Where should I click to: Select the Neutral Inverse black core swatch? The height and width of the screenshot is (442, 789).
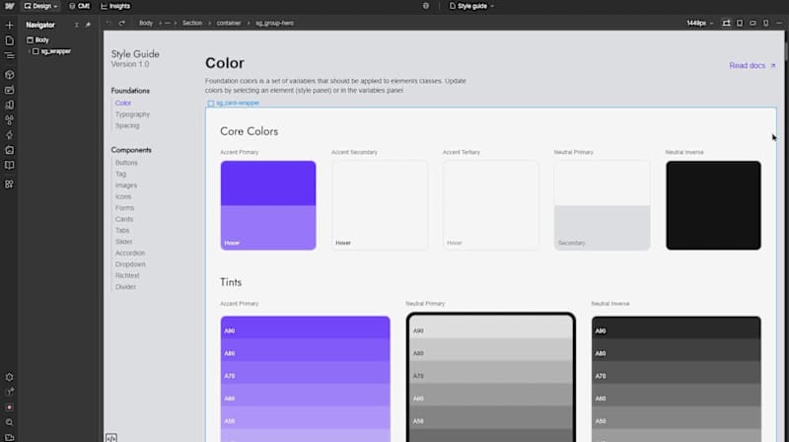(713, 205)
